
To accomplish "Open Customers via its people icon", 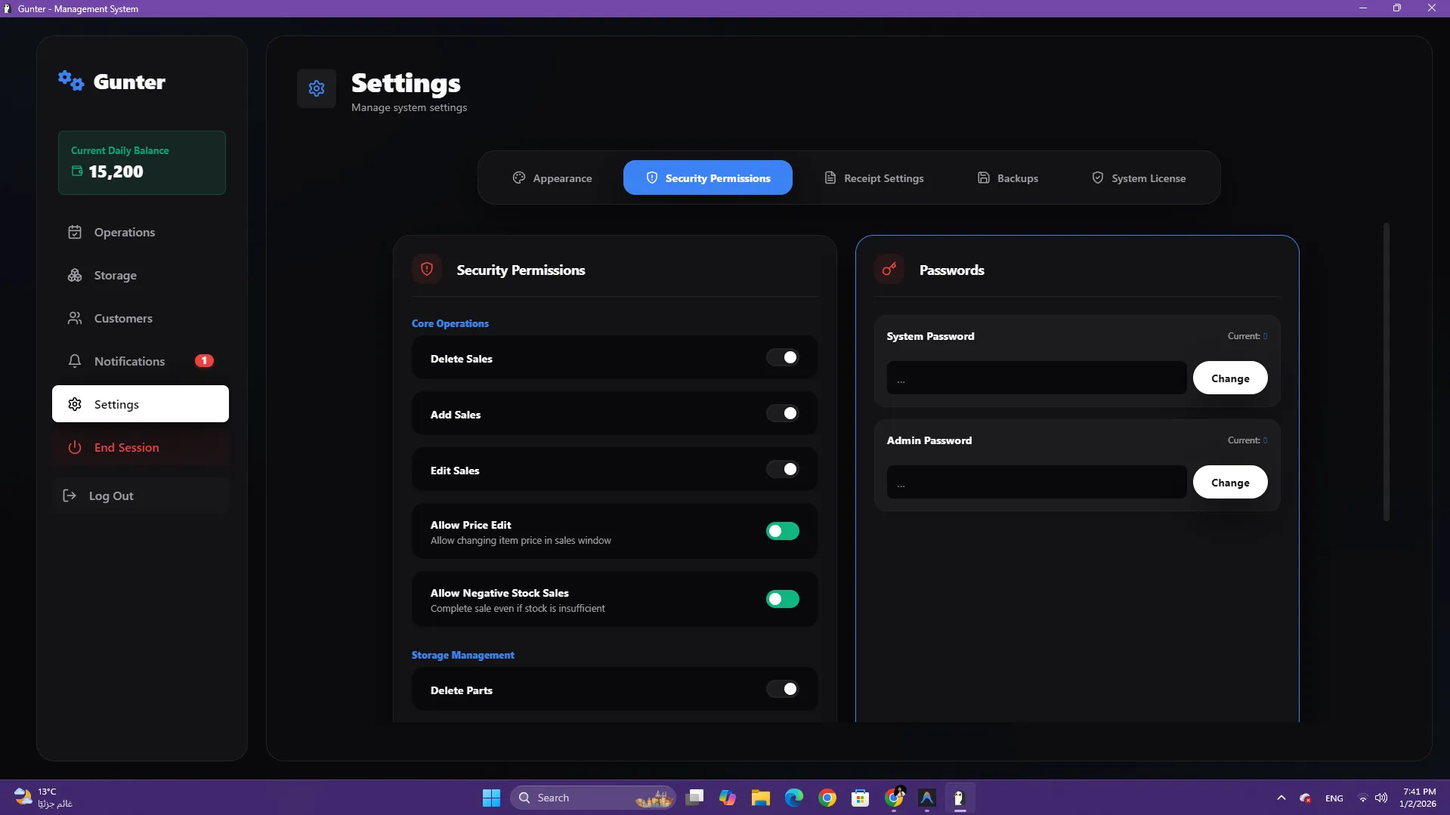I will pyautogui.click(x=75, y=318).
